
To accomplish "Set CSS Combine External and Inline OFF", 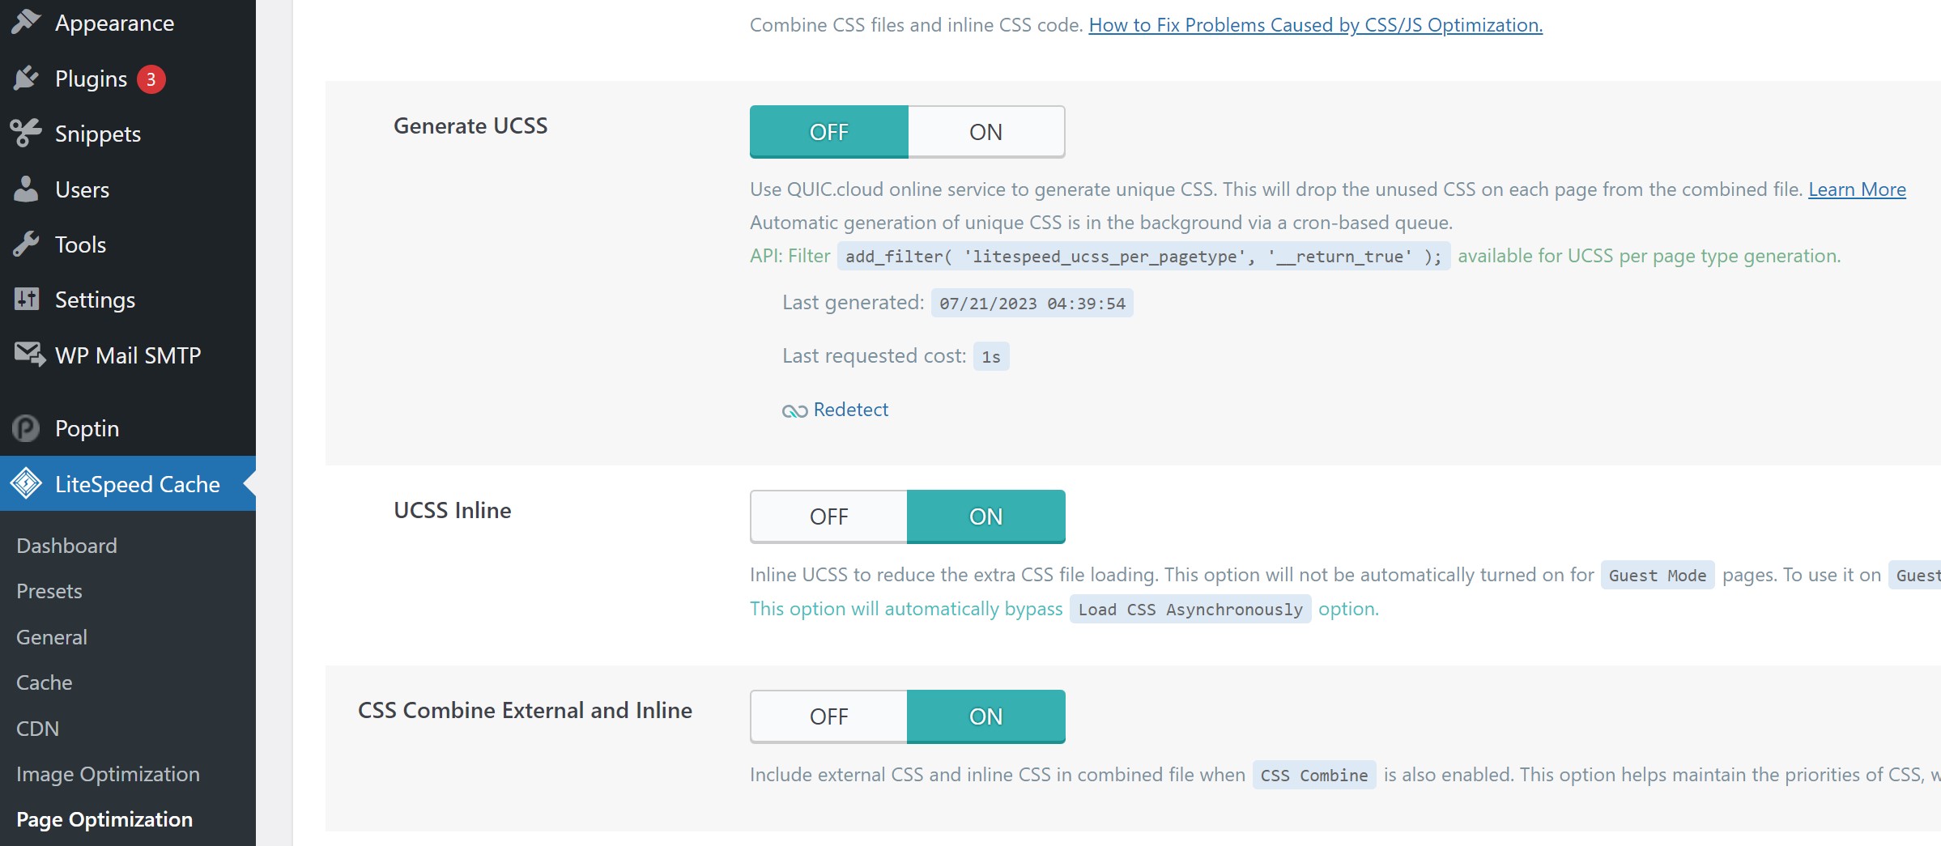I will (x=829, y=716).
